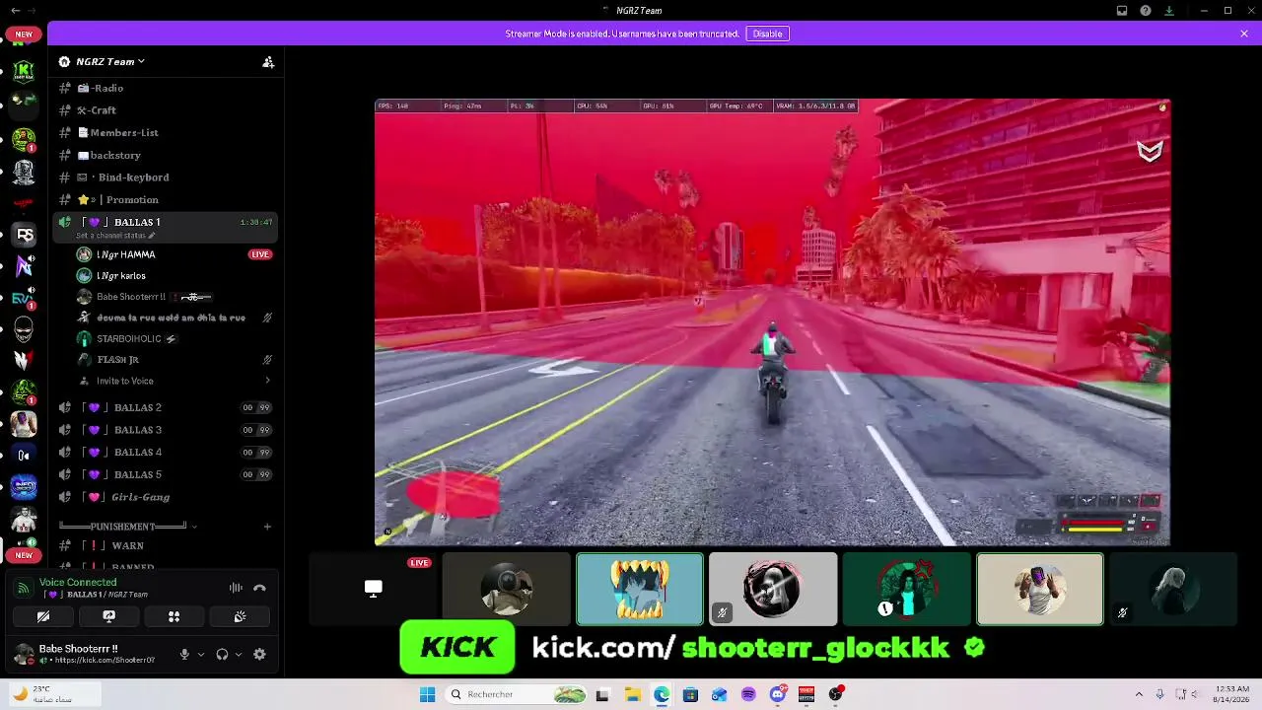
Task: Click the LIVE badge next to HAMMA
Action: pyautogui.click(x=259, y=254)
